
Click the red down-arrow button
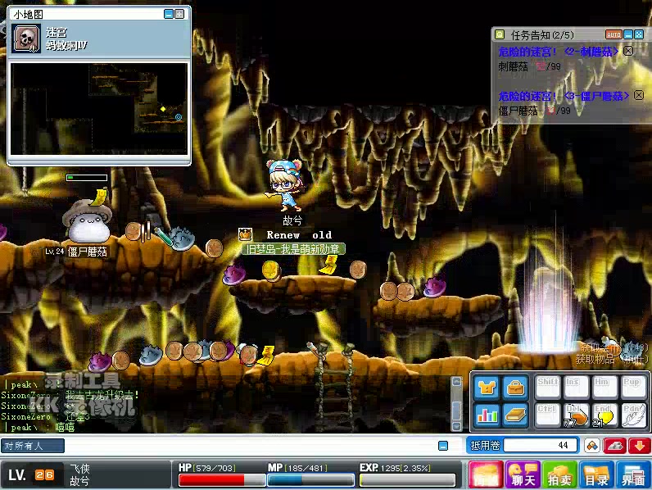click(x=639, y=446)
